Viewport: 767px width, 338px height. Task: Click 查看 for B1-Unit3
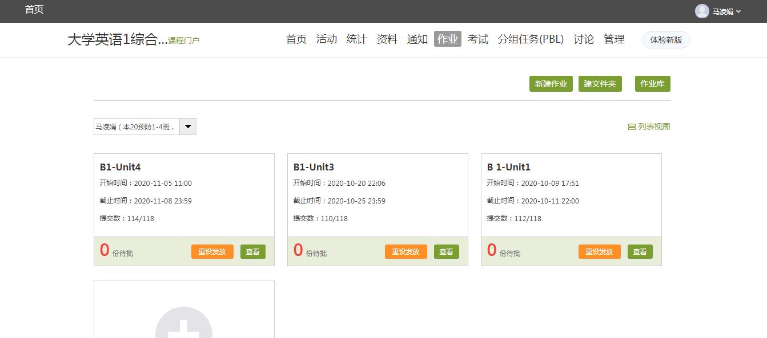[447, 252]
